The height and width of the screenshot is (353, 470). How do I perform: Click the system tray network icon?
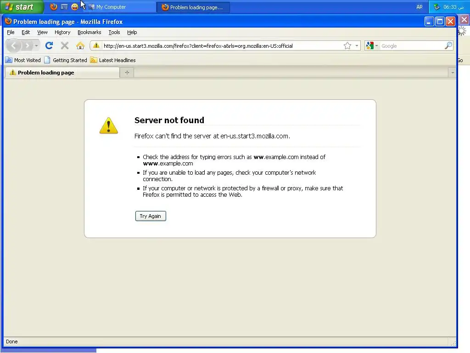436,7
